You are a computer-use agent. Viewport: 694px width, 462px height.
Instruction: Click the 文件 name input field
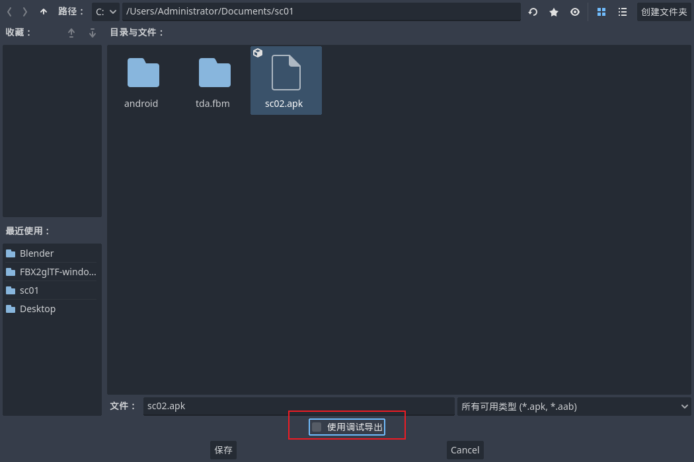click(x=299, y=407)
